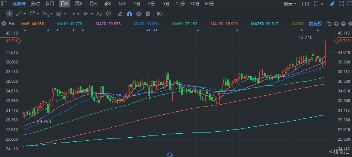Click the circular search icon at chart bottom
This screenshot has height=157, width=352.
(x=170, y=155)
